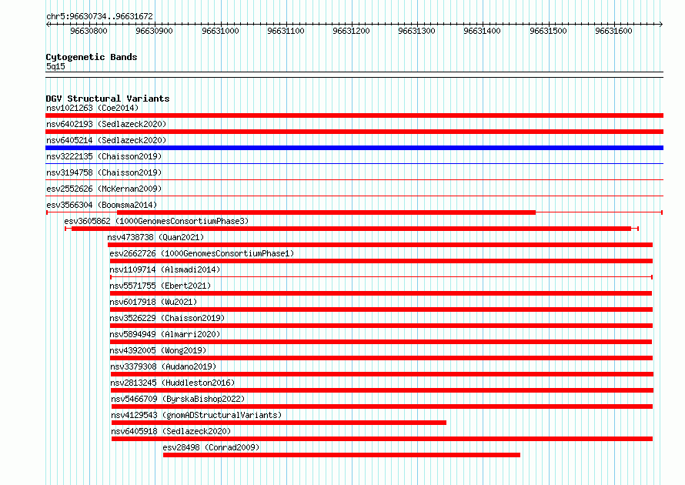Click ruler position 96631100
The height and width of the screenshot is (485, 685).
pos(286,31)
